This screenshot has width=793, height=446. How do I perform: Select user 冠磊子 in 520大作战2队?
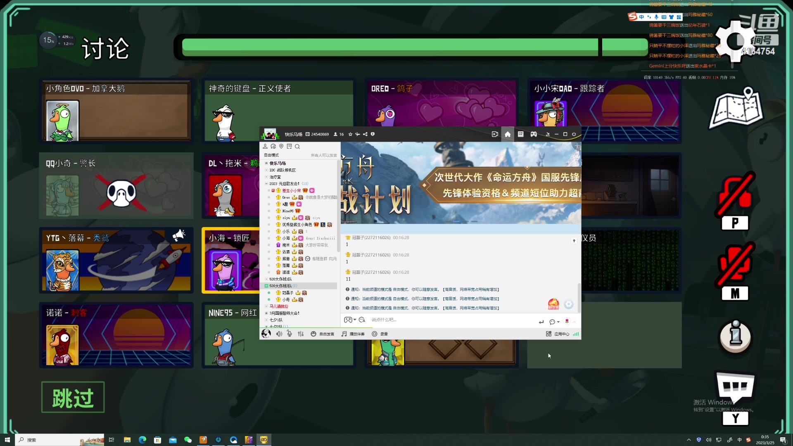click(287, 293)
